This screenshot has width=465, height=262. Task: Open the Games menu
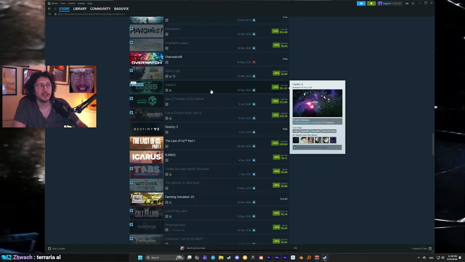(81, 3)
